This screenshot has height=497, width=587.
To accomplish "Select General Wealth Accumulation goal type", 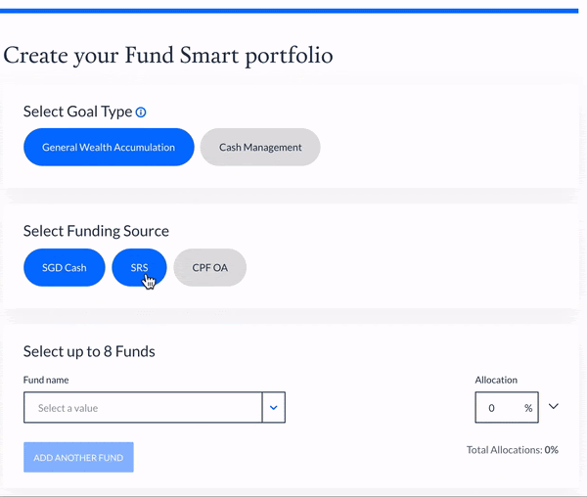I will coord(109,148).
